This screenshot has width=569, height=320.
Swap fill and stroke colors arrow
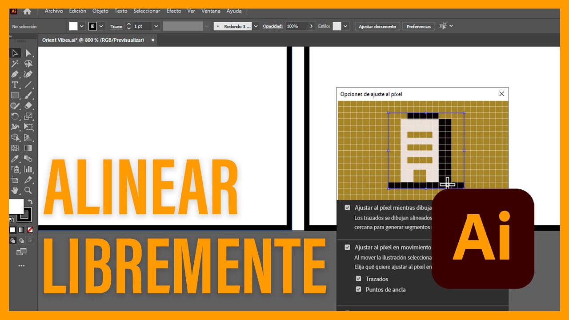[30, 202]
